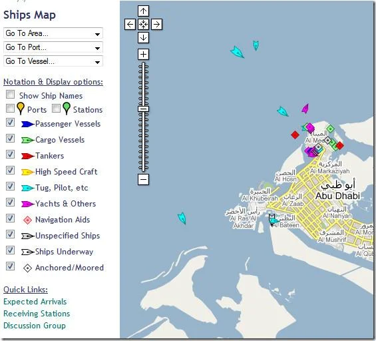Toggle the Ports checkbox
Image resolution: width=376 pixels, height=341 pixels.
pos(10,108)
